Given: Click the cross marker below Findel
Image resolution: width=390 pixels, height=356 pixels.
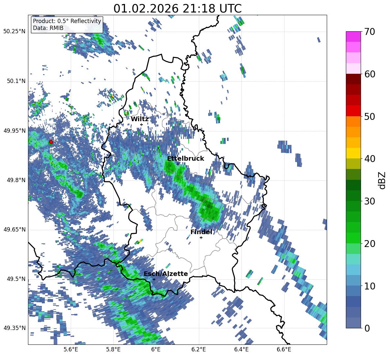Looking at the screenshot, I should pos(201,238).
